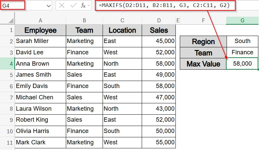Click the Location header cell
Screen dimensions: 259x150
click(x=122, y=30)
